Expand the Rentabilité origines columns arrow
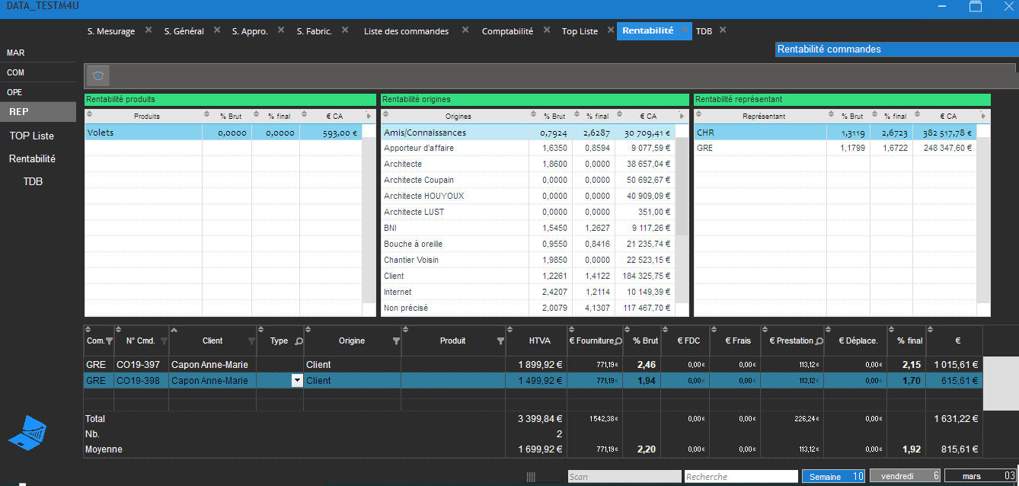This screenshot has width=1019, height=486. pyautogui.click(x=680, y=116)
